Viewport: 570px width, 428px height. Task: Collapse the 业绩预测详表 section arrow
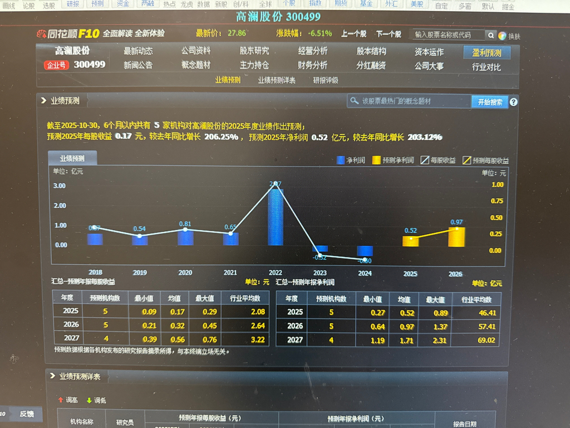pyautogui.click(x=52, y=376)
